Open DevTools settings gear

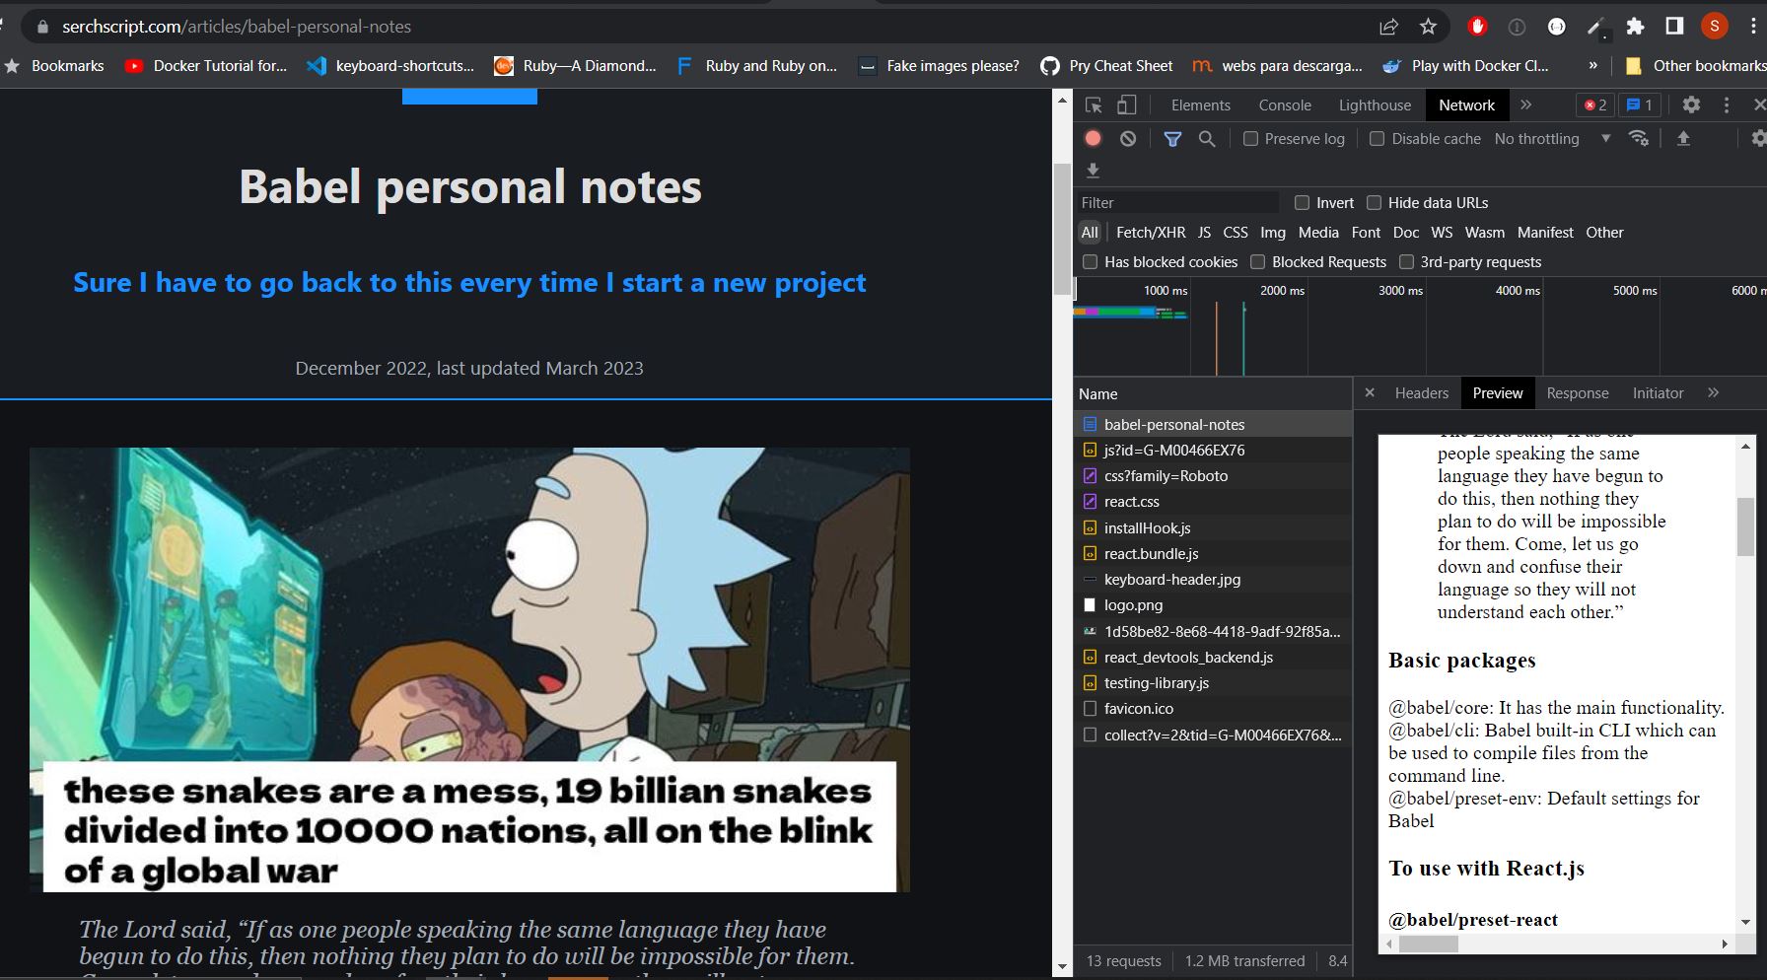(x=1691, y=105)
